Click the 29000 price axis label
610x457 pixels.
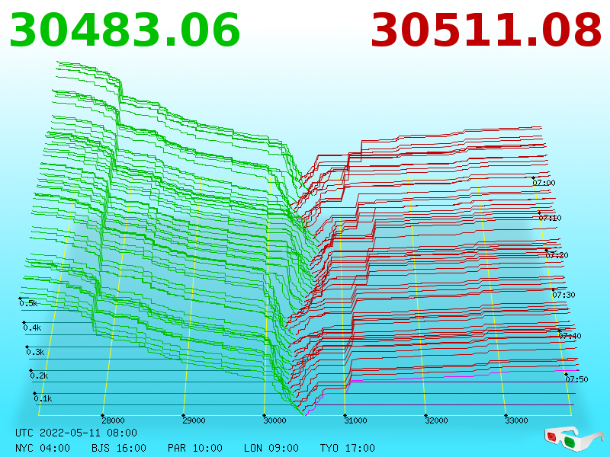tap(194, 420)
